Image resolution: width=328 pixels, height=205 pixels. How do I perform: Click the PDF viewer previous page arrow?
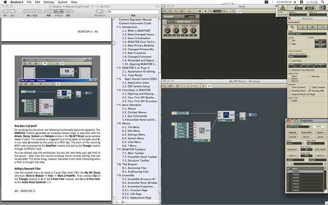click(6, 11)
